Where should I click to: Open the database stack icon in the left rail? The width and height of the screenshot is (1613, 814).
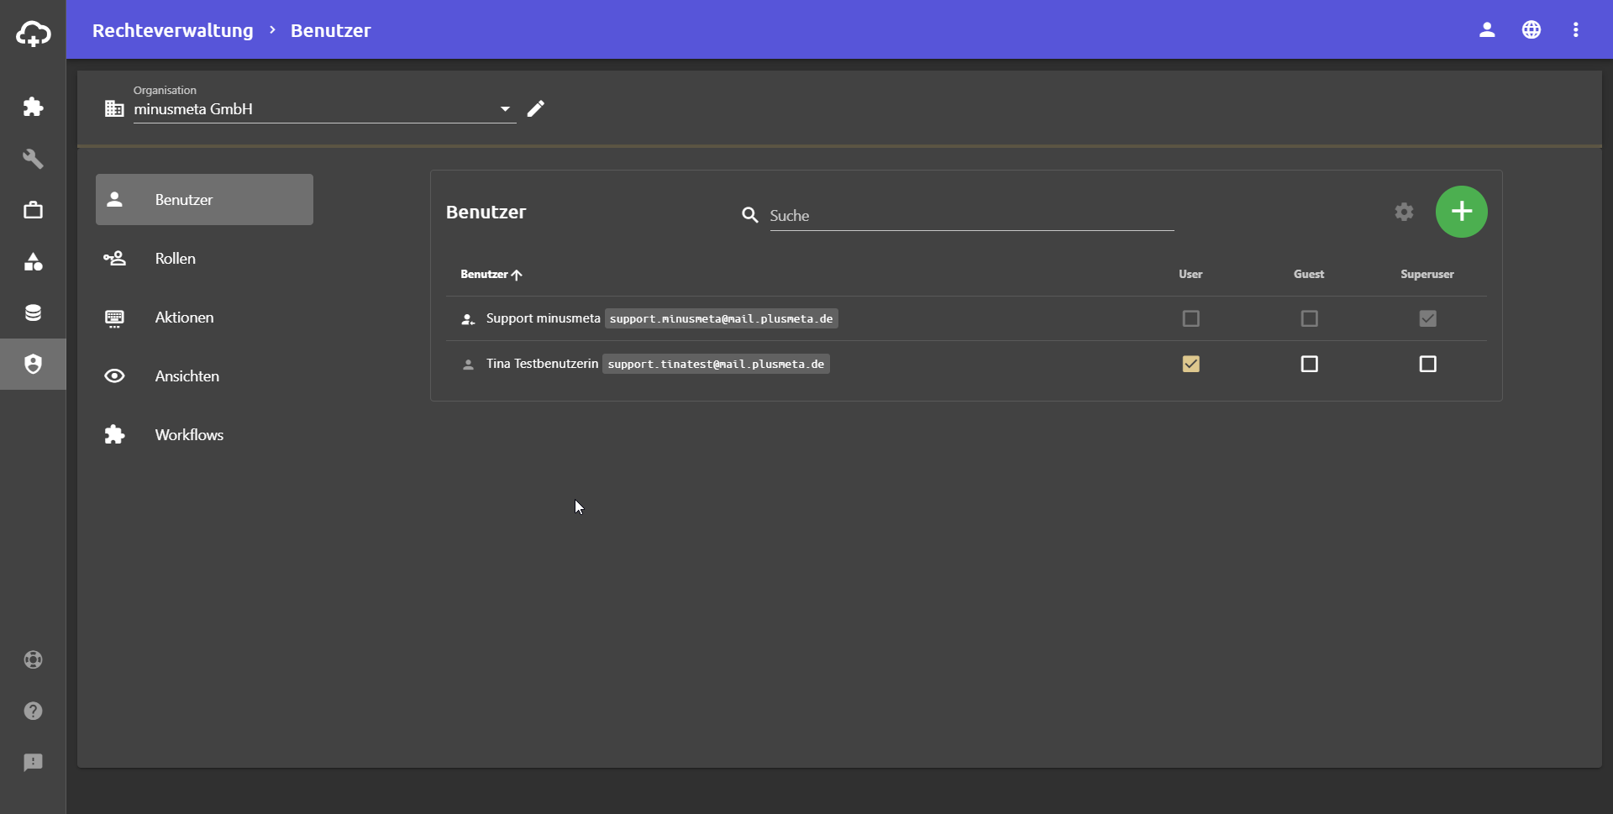[33, 312]
